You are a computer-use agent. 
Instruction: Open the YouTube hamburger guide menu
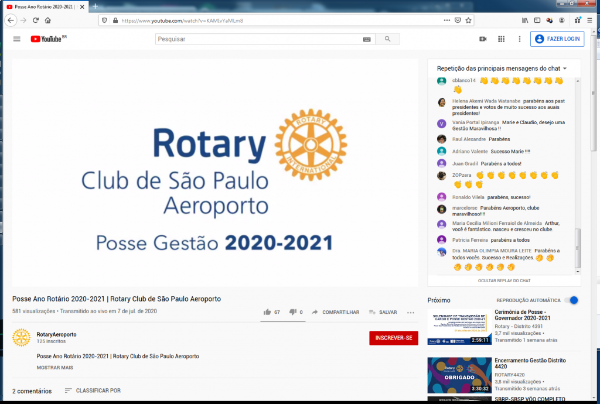pos(16,39)
